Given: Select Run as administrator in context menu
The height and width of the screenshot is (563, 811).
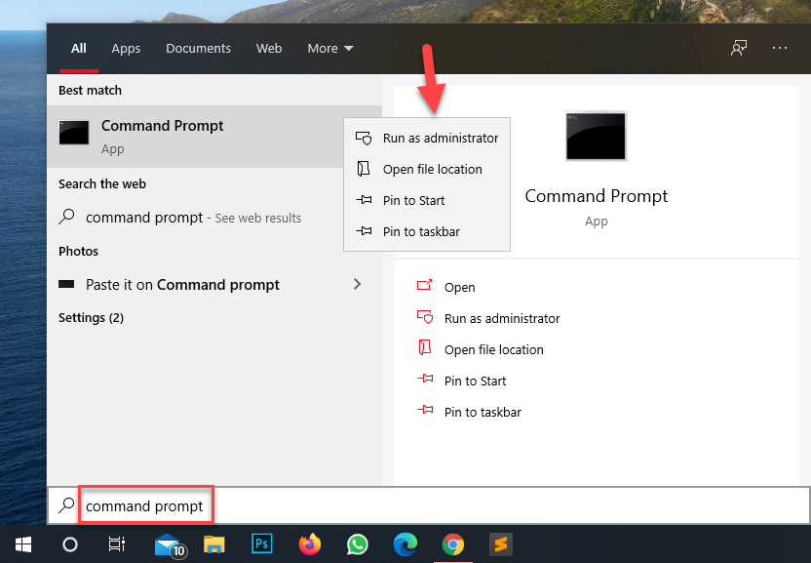Looking at the screenshot, I should tap(440, 138).
